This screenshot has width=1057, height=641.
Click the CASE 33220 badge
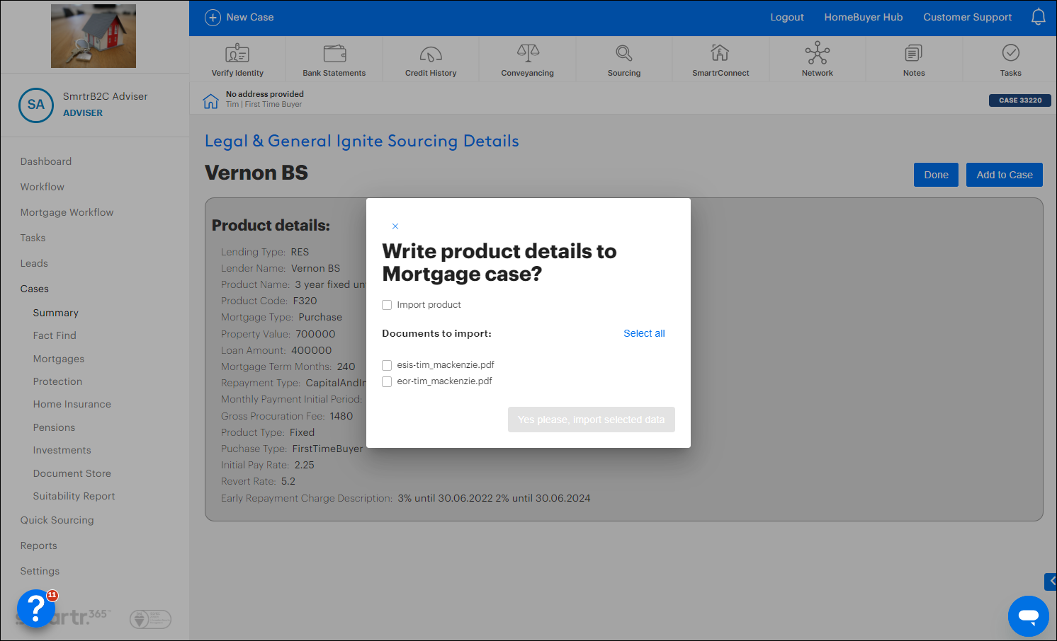coord(1020,100)
